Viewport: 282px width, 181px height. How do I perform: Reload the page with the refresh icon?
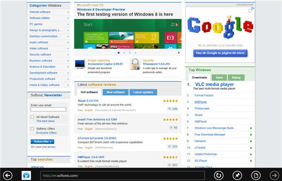pyautogui.click(x=219, y=175)
